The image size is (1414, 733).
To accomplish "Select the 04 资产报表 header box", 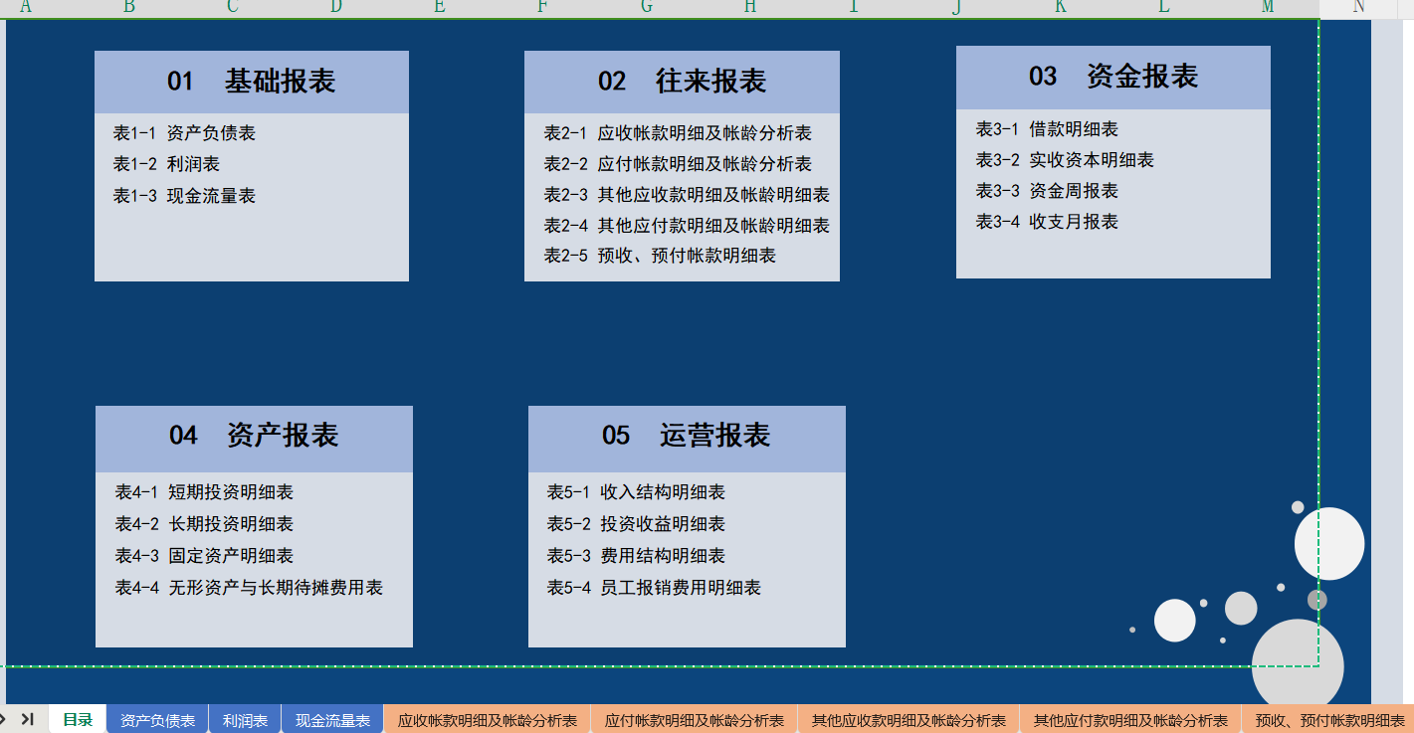I will point(254,439).
